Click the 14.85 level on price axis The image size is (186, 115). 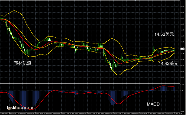[183, 7]
